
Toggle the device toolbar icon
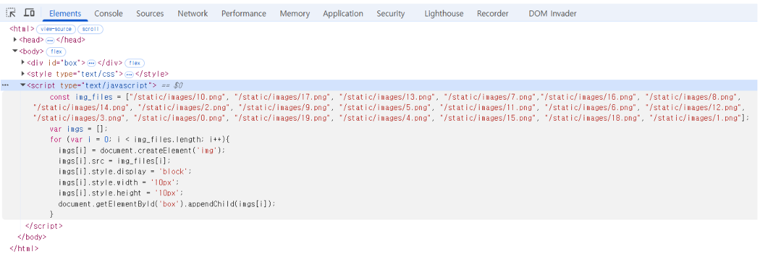[x=29, y=12]
